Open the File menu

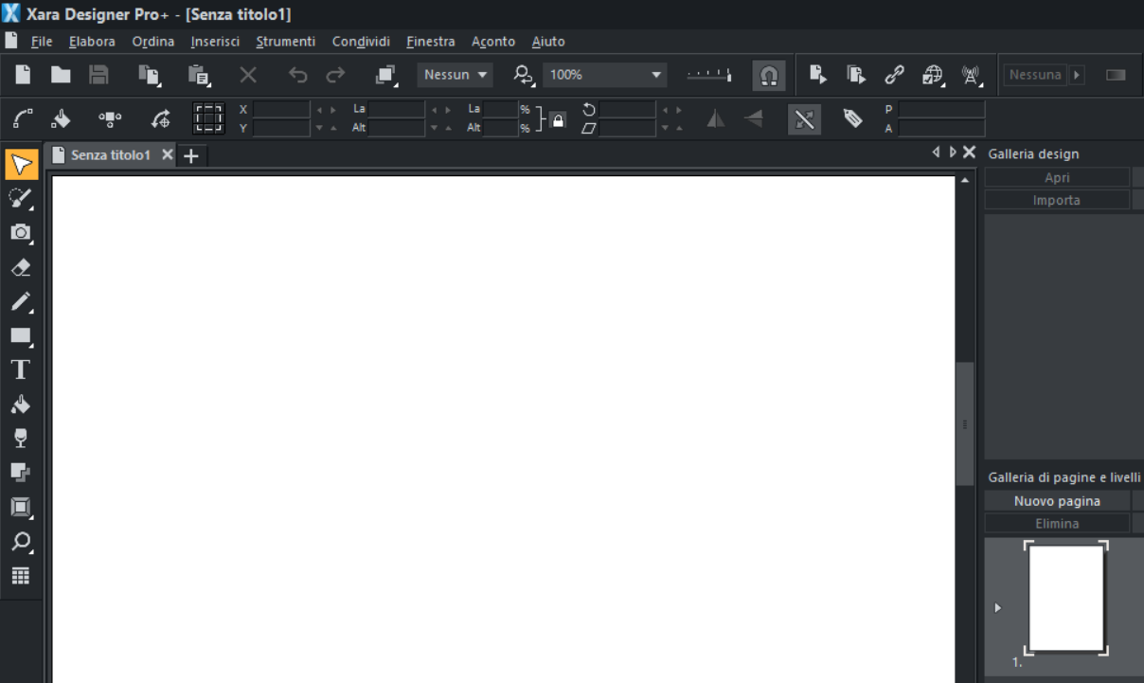pos(42,42)
